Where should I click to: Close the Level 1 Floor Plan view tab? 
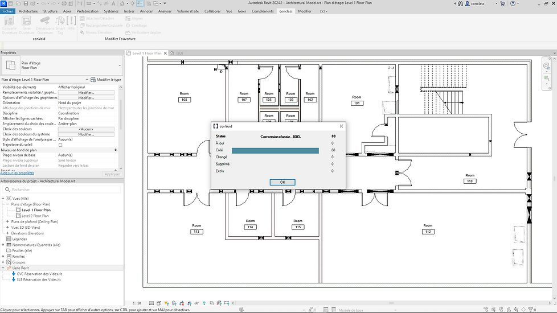(165, 53)
